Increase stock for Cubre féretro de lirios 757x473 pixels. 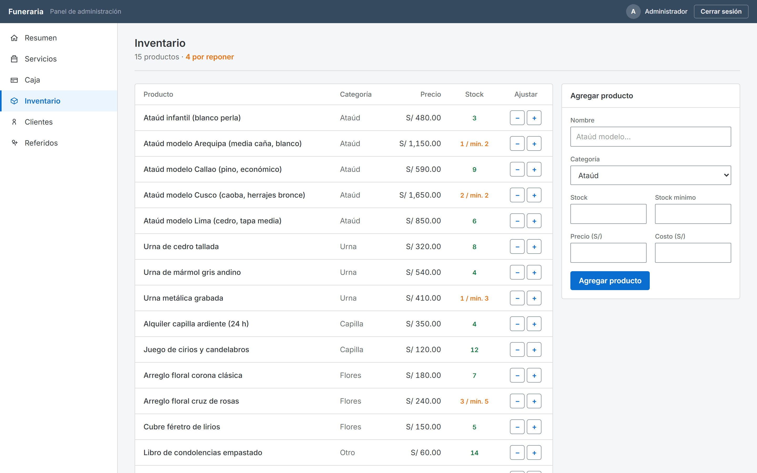coord(534,427)
